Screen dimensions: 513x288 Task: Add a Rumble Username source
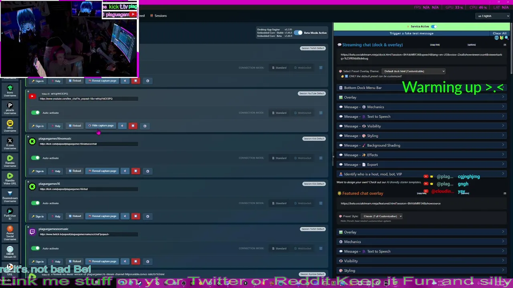(x=10, y=161)
